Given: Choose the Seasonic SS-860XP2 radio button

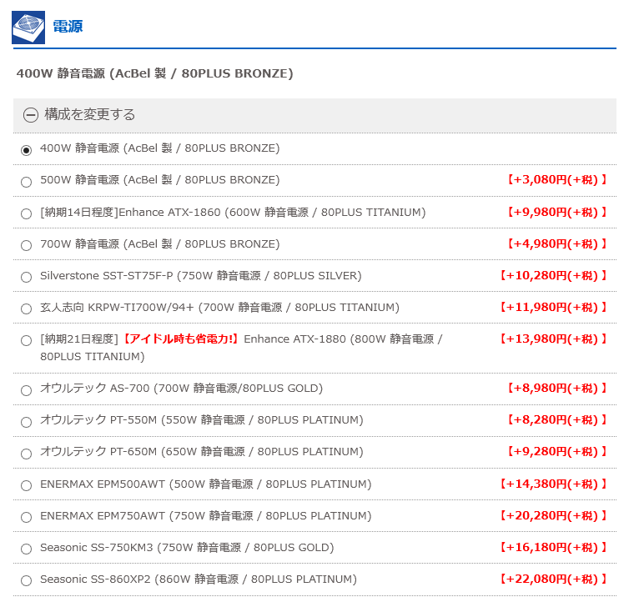Looking at the screenshot, I should [x=26, y=581].
